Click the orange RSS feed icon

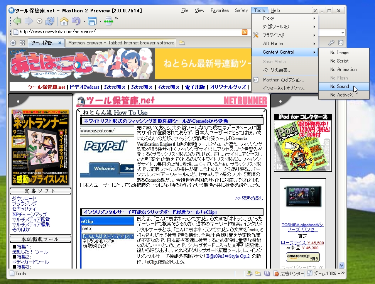[245, 32]
